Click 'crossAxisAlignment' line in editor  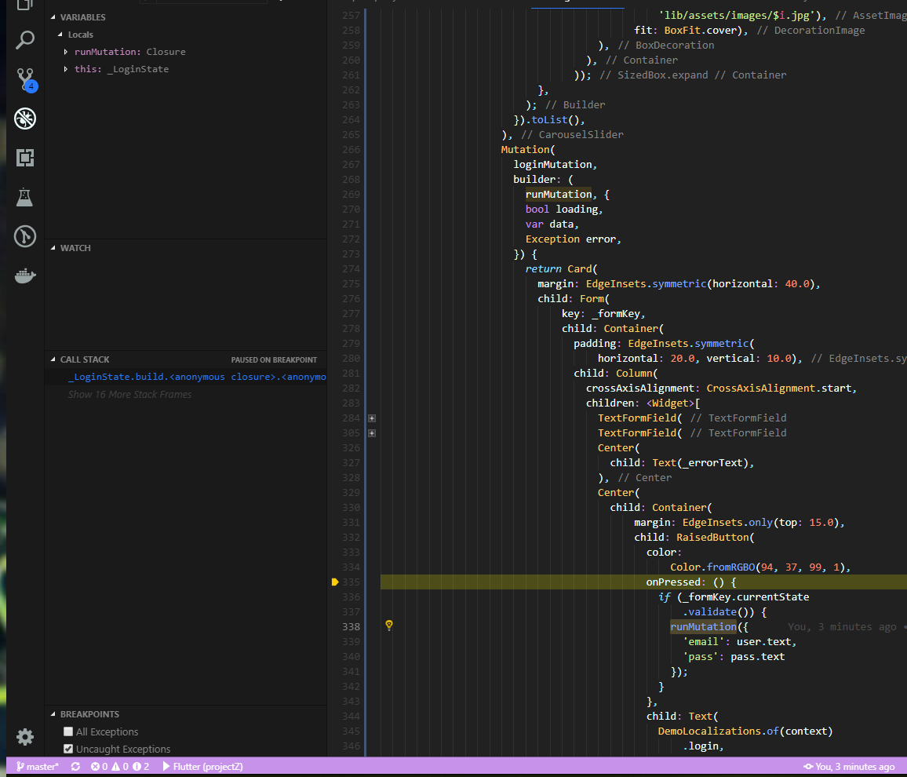coord(721,388)
